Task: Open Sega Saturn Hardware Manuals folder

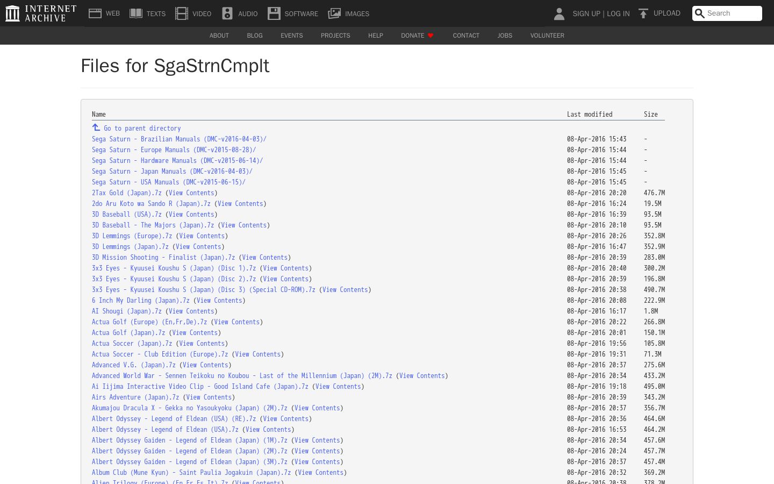Action: point(177,161)
